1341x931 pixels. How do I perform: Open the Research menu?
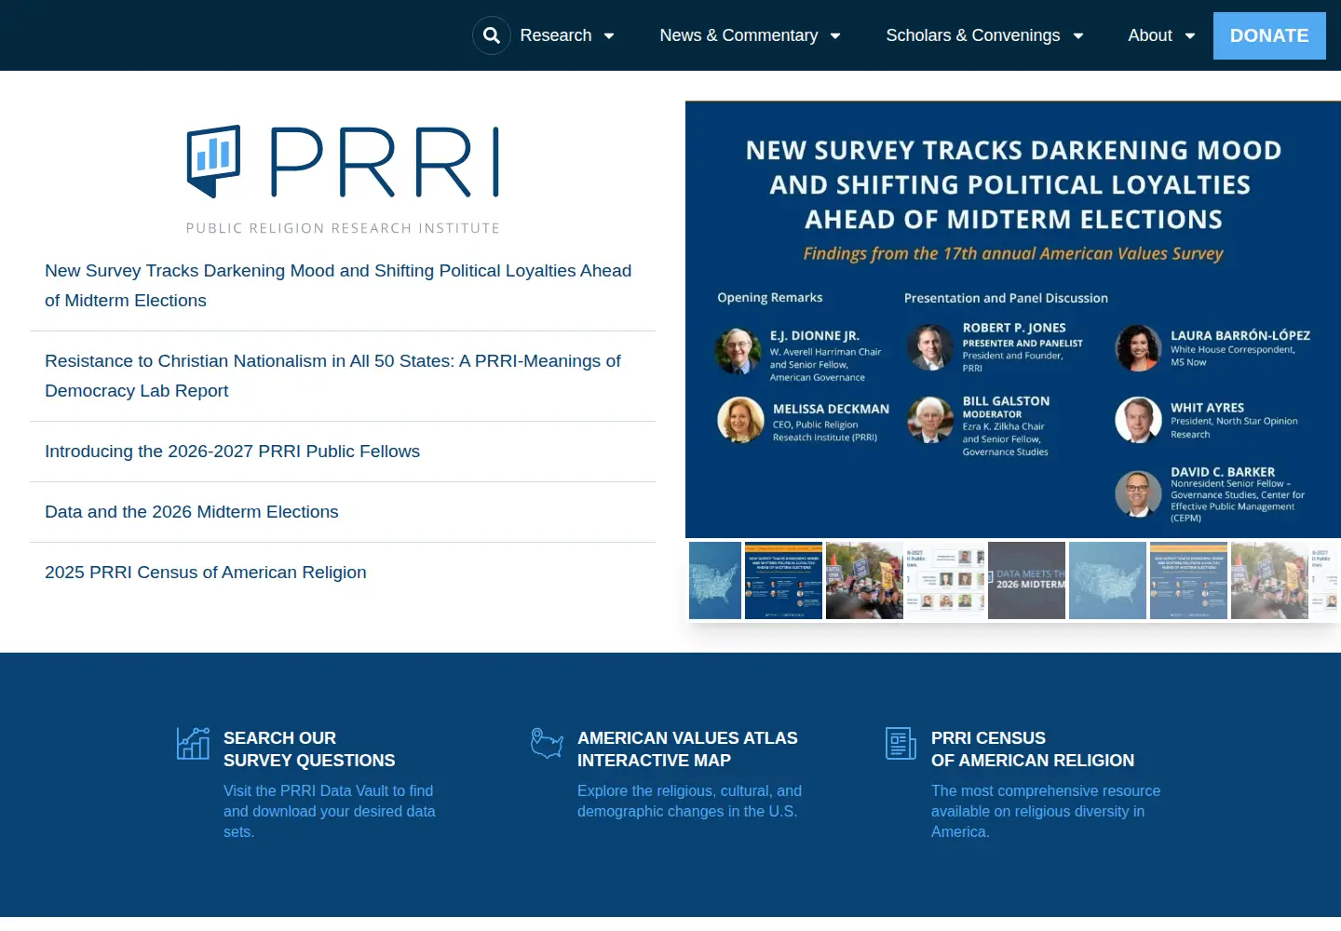[x=556, y=35]
